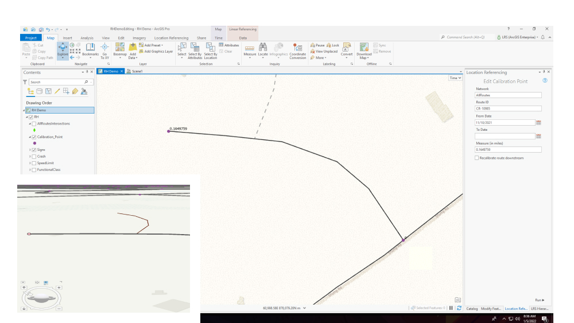
Task: Click the Go To XY tool
Action: 104,51
